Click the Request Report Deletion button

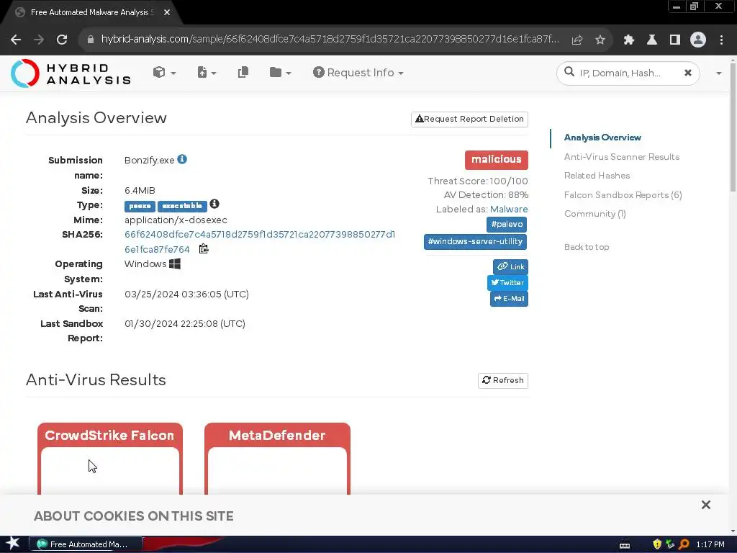tap(469, 120)
